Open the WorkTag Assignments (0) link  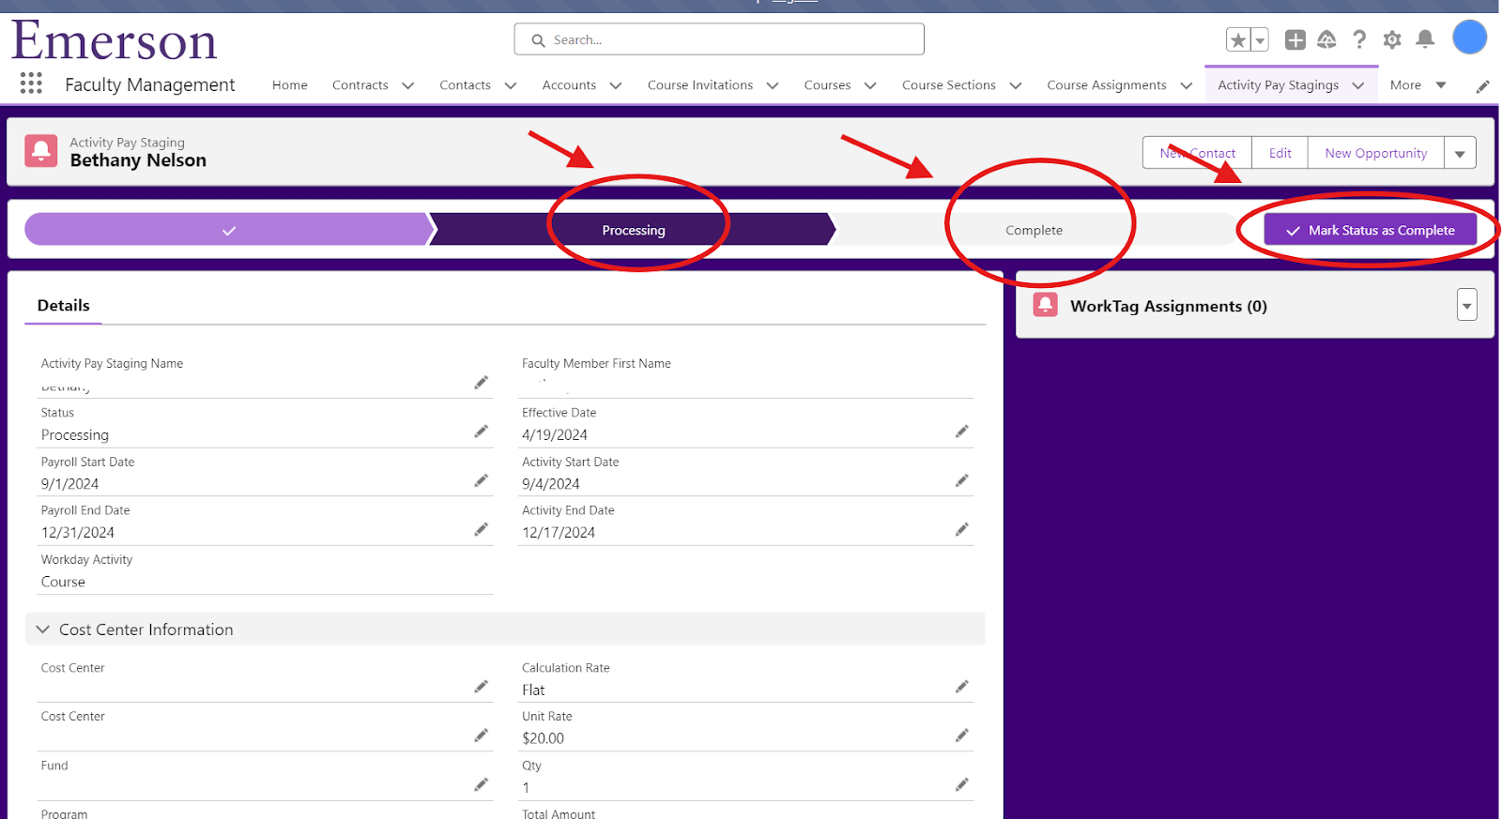click(1169, 306)
